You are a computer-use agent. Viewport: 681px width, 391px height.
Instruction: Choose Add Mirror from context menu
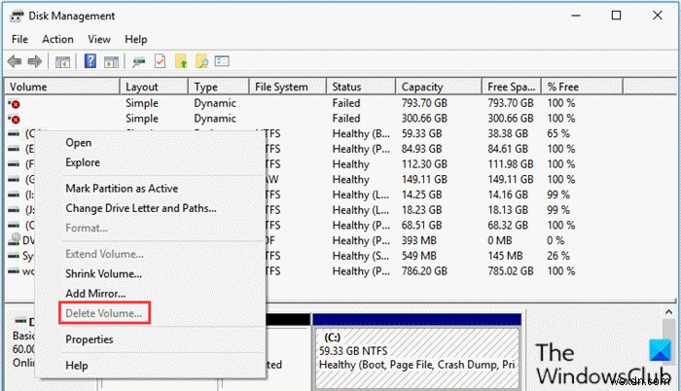[95, 294]
